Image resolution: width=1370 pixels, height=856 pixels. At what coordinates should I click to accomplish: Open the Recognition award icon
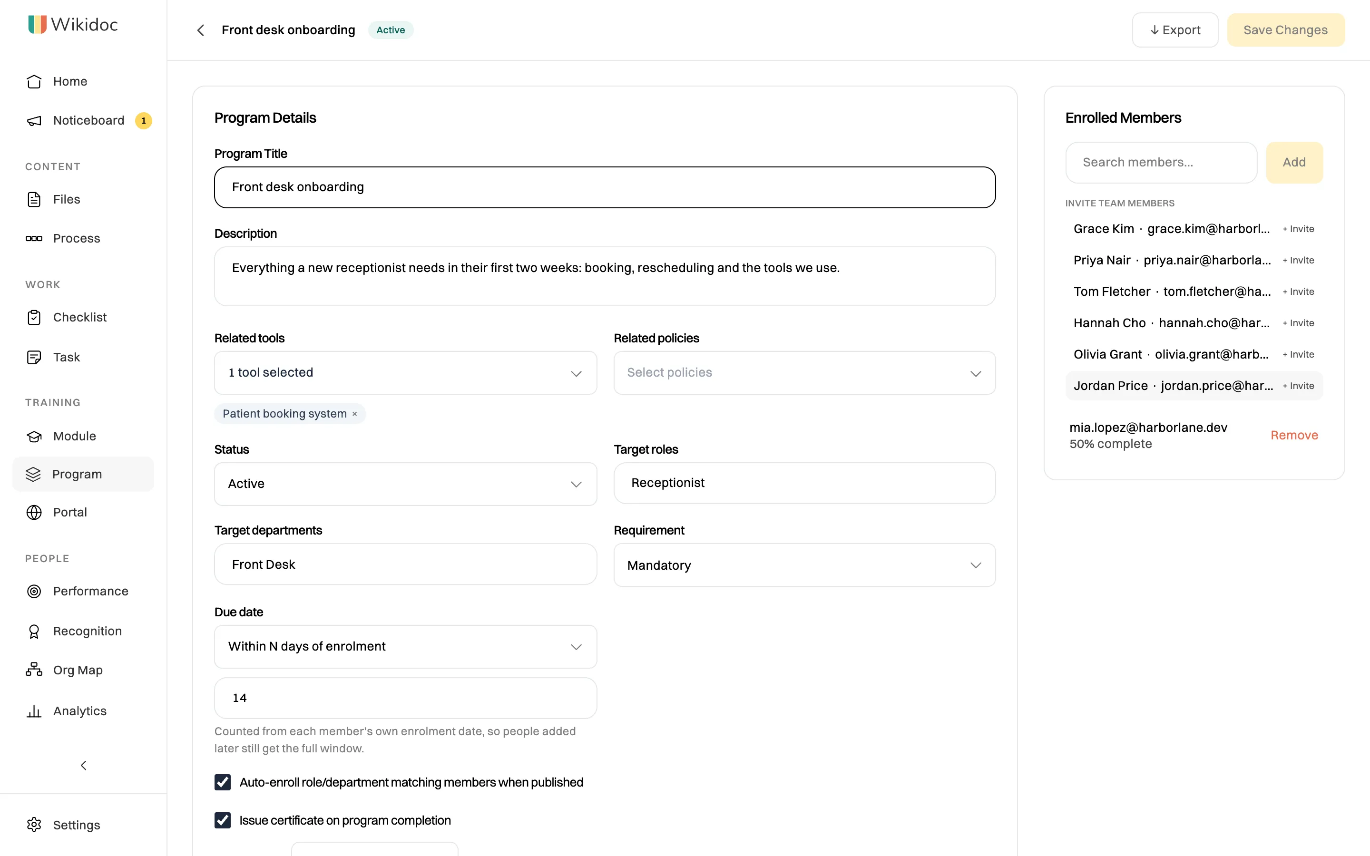(34, 631)
